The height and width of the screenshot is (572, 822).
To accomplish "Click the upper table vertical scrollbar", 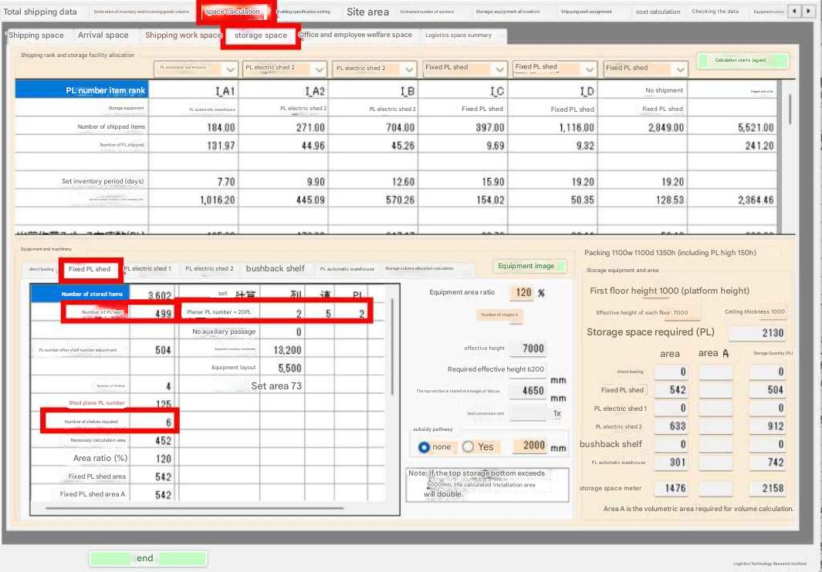I will 789,108.
